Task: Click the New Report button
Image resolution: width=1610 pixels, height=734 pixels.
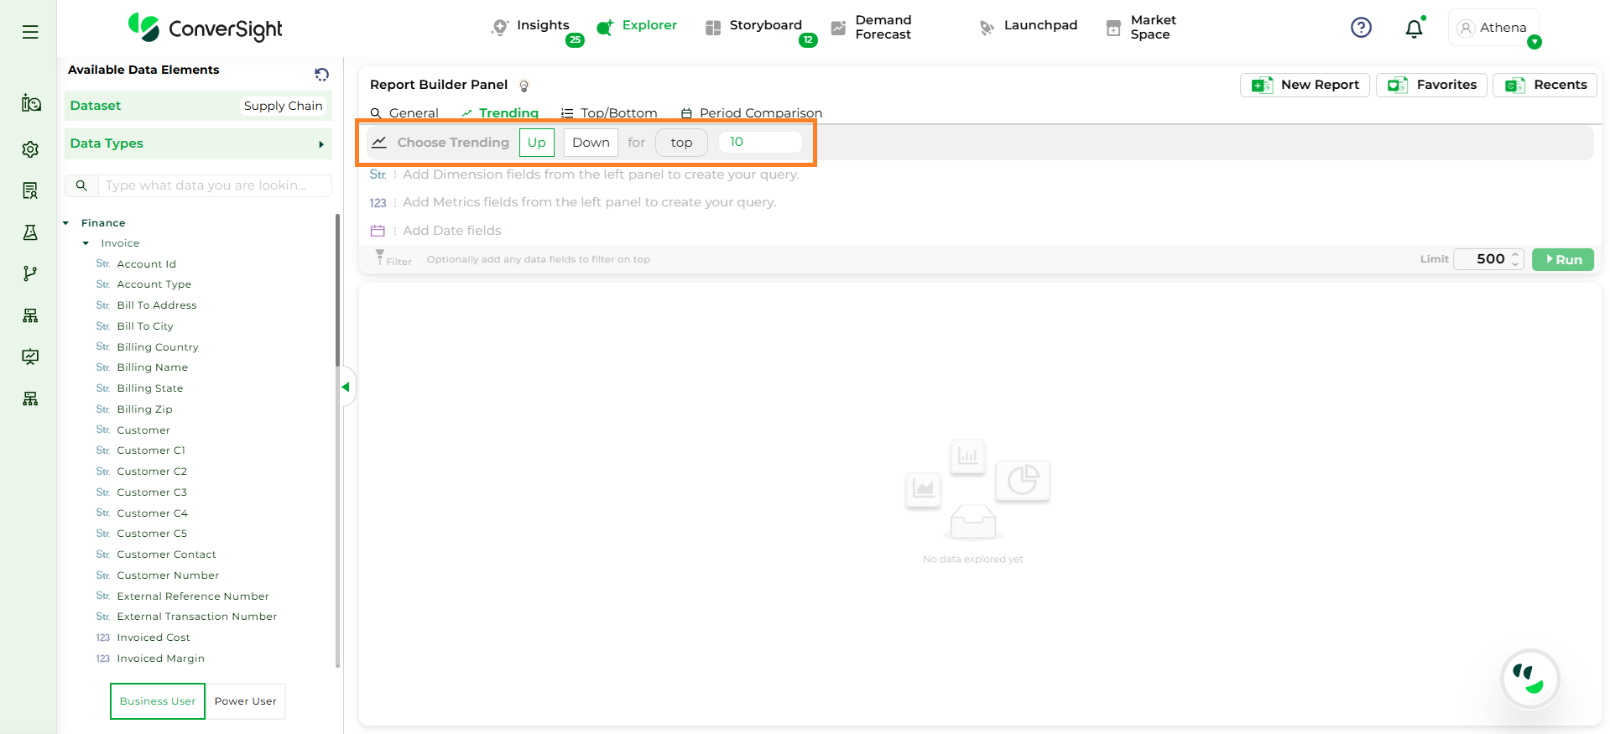Action: 1305,85
